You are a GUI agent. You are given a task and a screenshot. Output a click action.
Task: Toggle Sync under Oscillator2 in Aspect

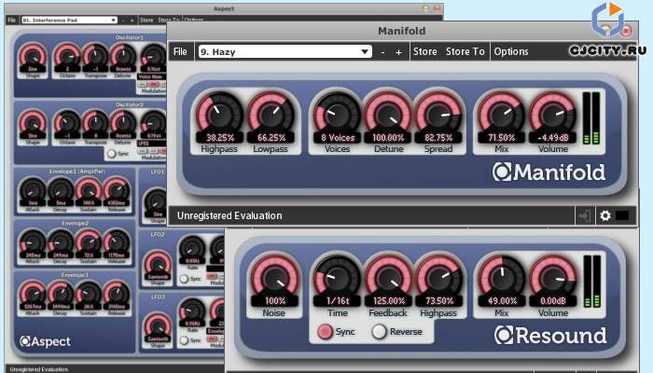click(111, 153)
